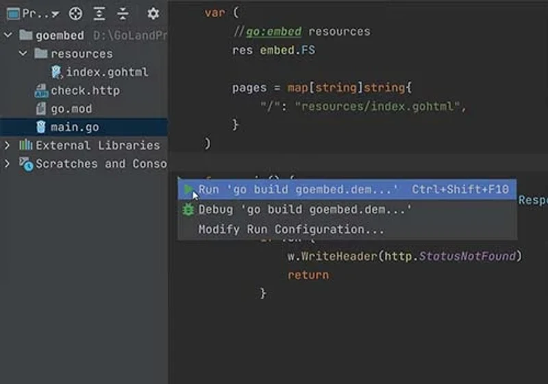Collapse the goembed project folder
The width and height of the screenshot is (548, 384).
(8, 35)
